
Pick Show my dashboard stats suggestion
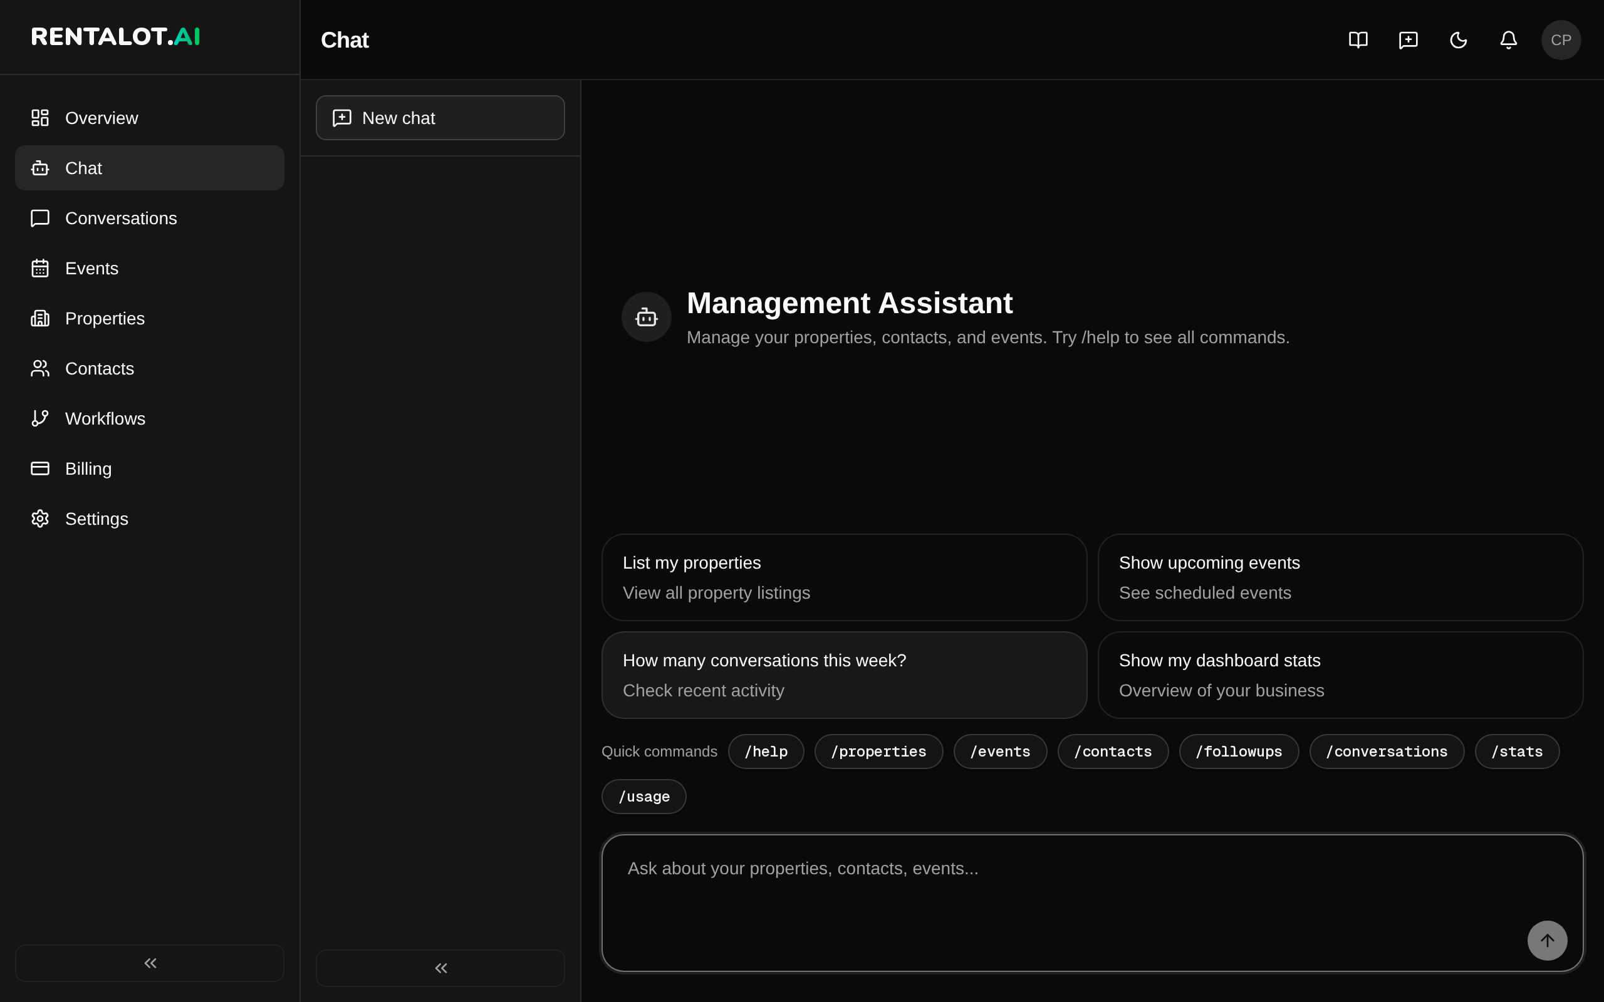(x=1340, y=675)
